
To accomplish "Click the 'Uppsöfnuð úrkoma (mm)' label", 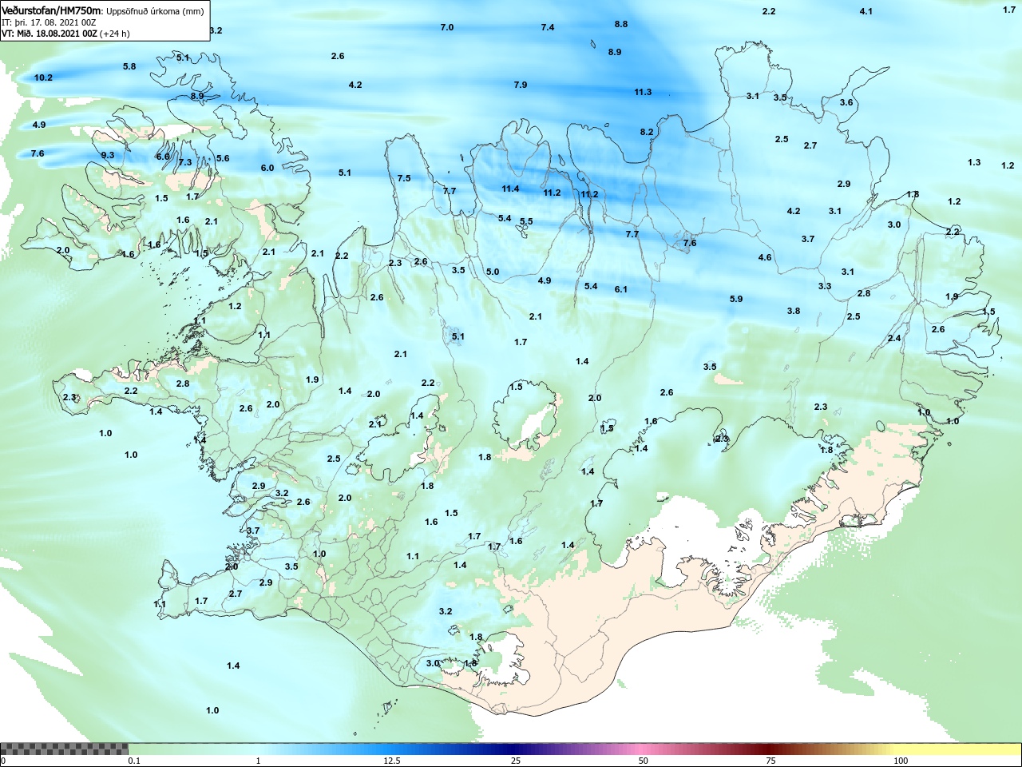I will [155, 11].
